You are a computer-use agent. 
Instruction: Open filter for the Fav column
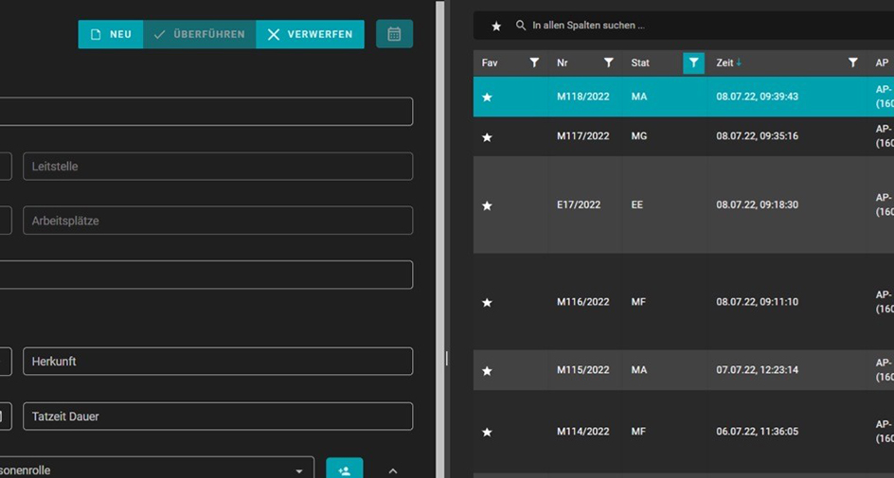click(x=534, y=62)
